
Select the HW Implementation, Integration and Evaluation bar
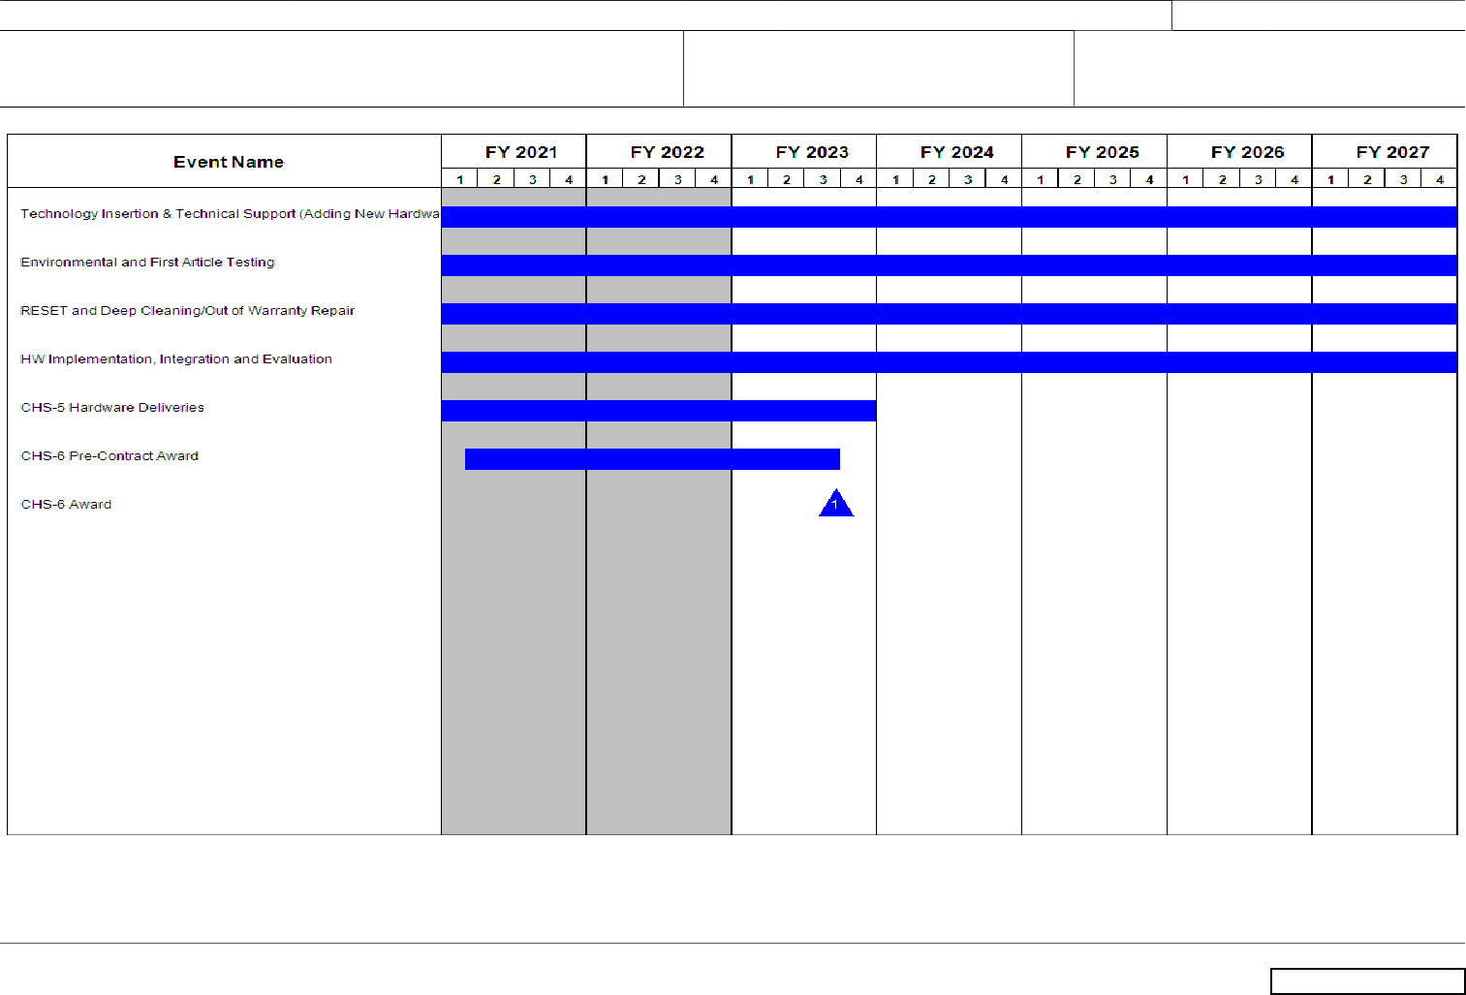[x=949, y=362]
